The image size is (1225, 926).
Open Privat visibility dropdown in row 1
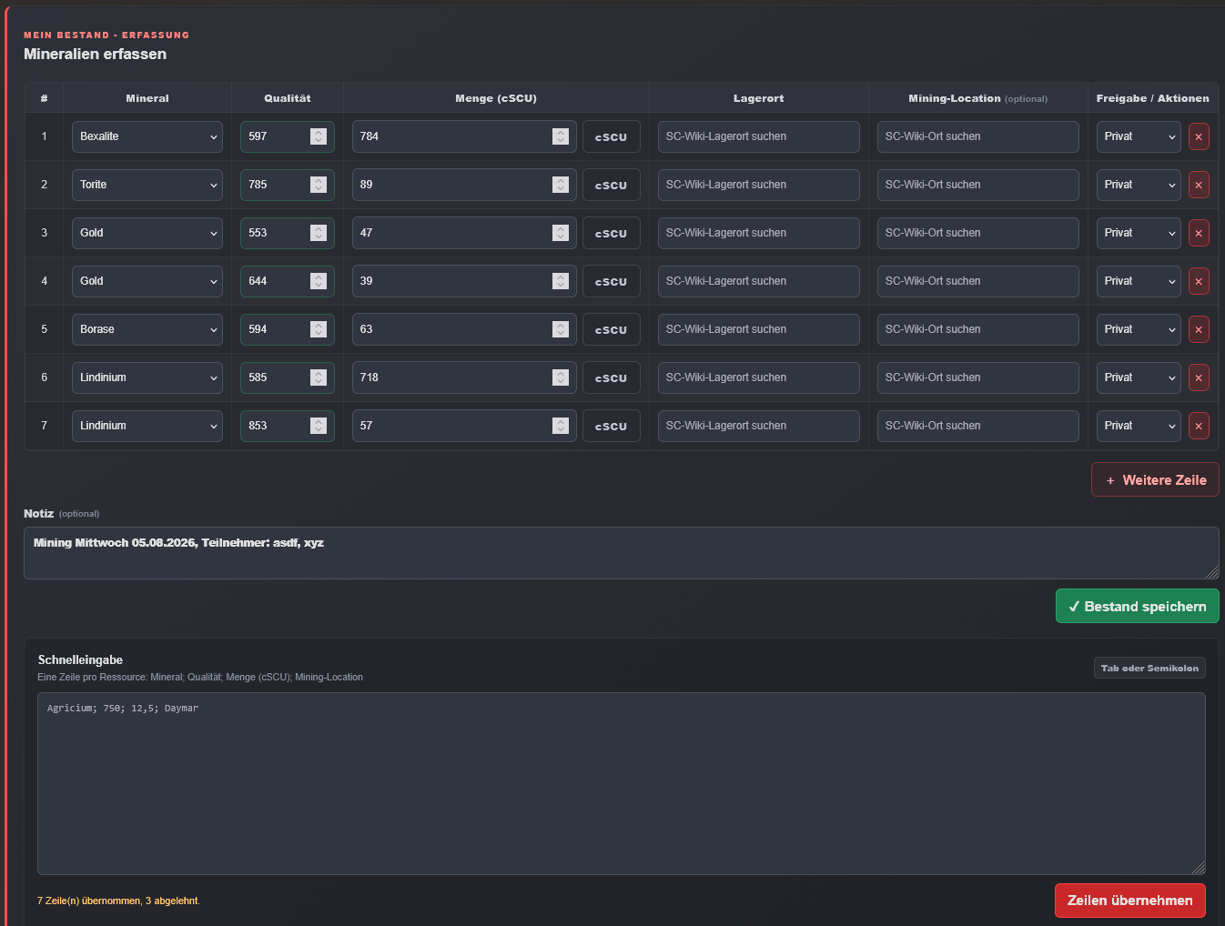click(1139, 136)
